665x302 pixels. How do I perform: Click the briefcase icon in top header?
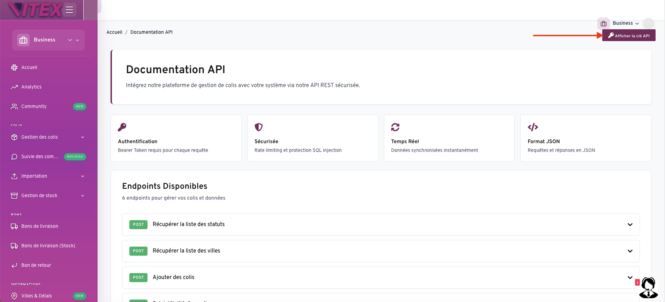coord(603,24)
